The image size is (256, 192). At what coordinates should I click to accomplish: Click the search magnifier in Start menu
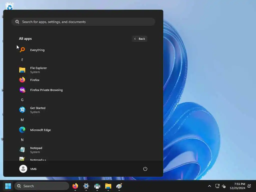[x=17, y=22]
